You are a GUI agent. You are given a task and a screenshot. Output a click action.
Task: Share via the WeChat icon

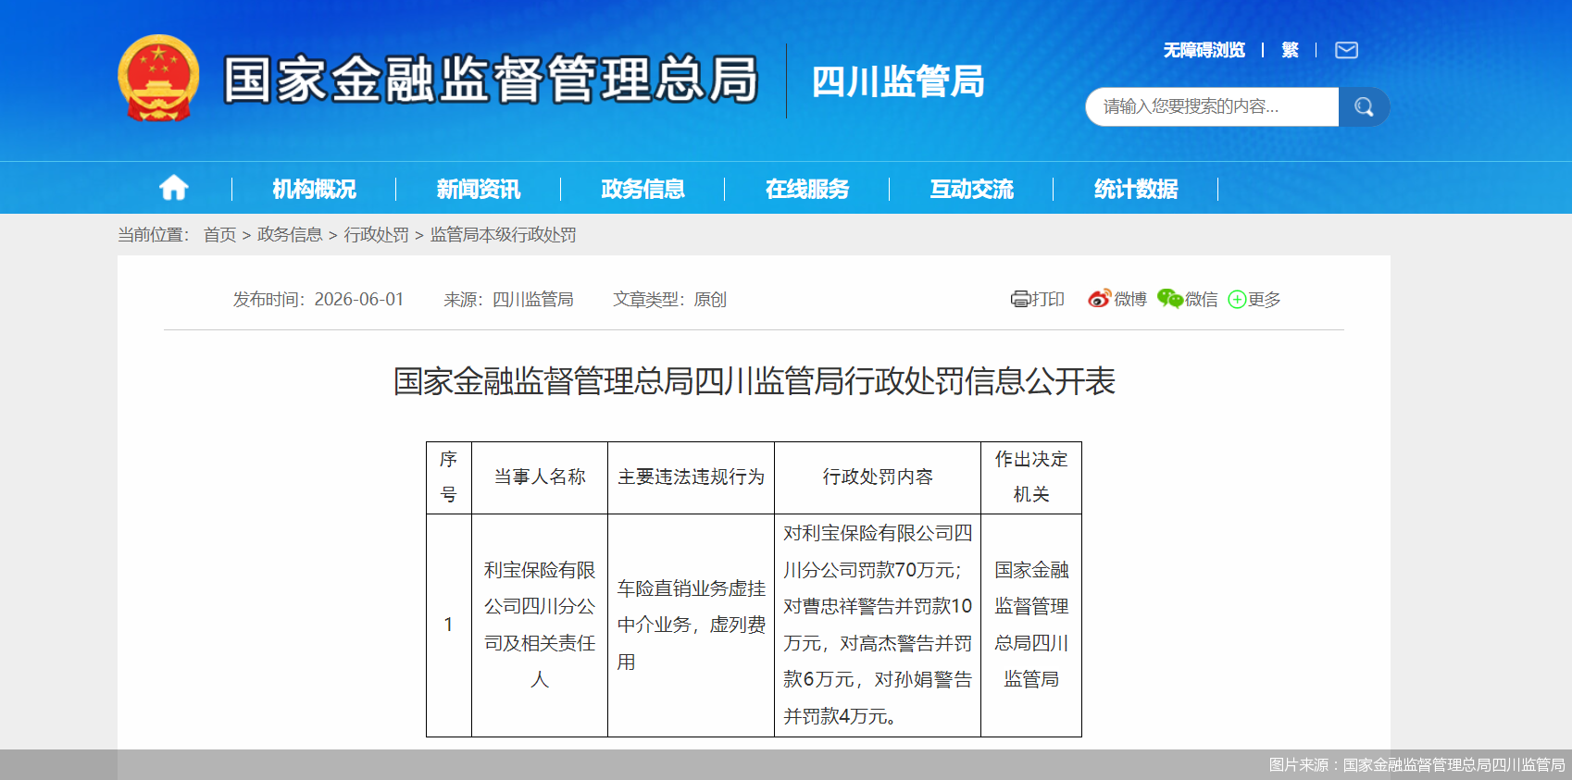click(1170, 299)
